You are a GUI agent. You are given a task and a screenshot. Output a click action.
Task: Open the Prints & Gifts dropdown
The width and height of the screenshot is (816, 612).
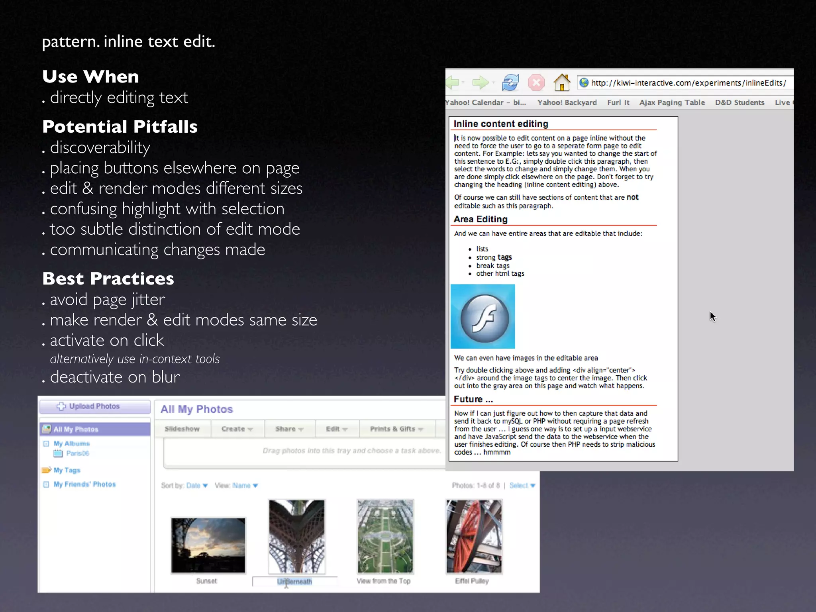[396, 429]
